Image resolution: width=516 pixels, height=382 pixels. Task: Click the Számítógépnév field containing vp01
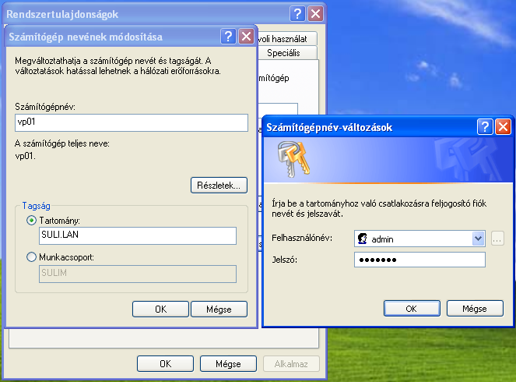click(131, 122)
